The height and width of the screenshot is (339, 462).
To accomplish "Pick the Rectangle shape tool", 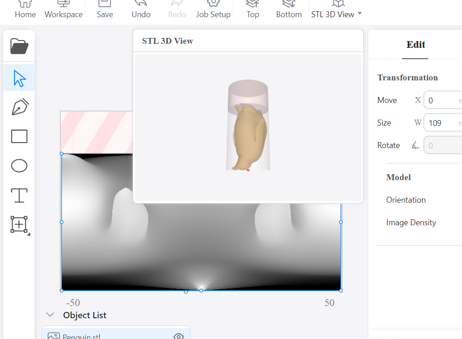I will pyautogui.click(x=19, y=136).
